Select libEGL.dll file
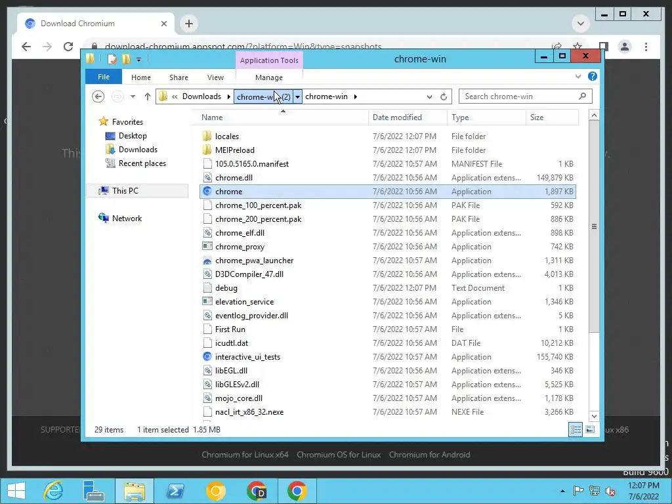 (231, 371)
